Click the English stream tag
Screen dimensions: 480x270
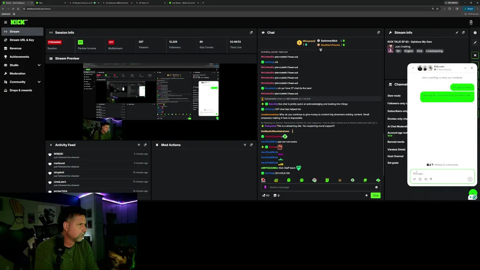pos(409,51)
